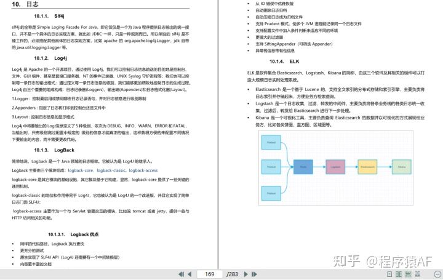Select single page view mode

click(x=389, y=274)
